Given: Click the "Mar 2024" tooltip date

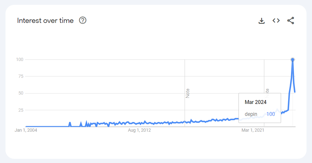Looking at the screenshot, I should click(256, 102).
